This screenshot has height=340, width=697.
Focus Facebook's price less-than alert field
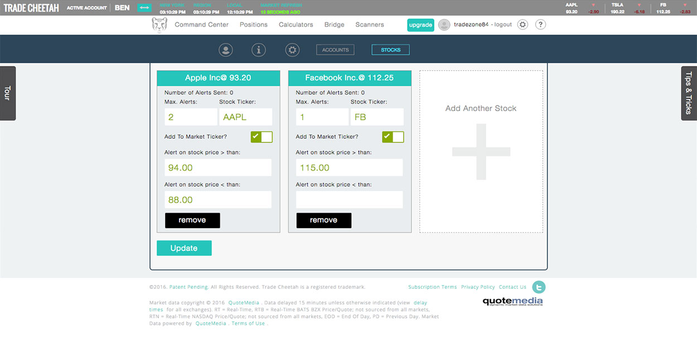(x=349, y=200)
